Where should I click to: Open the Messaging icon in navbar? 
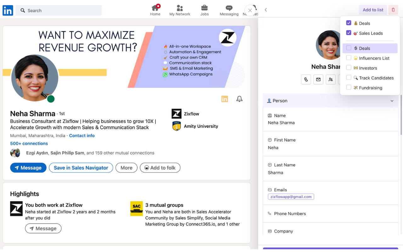(229, 10)
